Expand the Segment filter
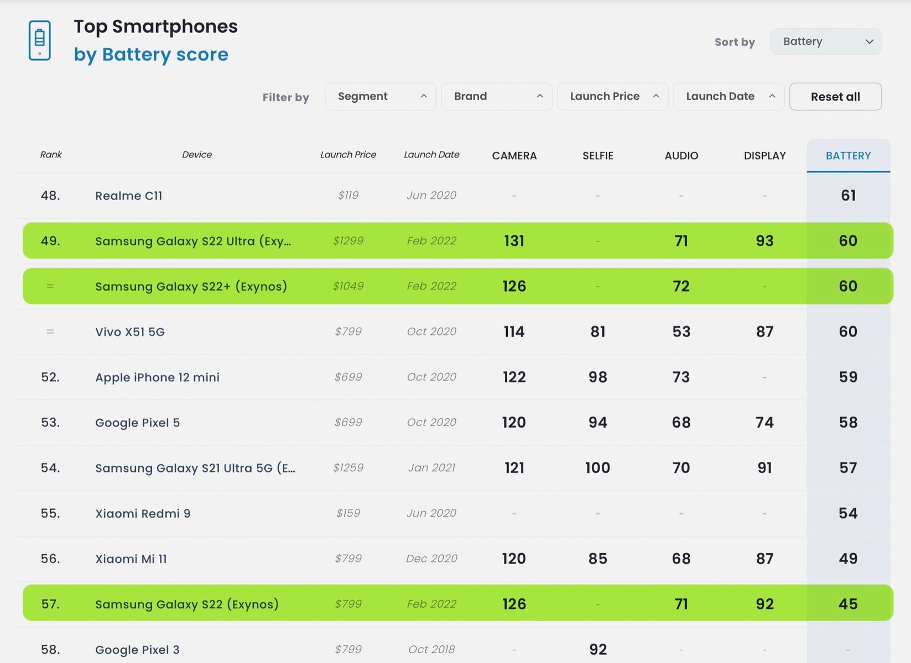Image resolution: width=911 pixels, height=663 pixels. click(380, 97)
